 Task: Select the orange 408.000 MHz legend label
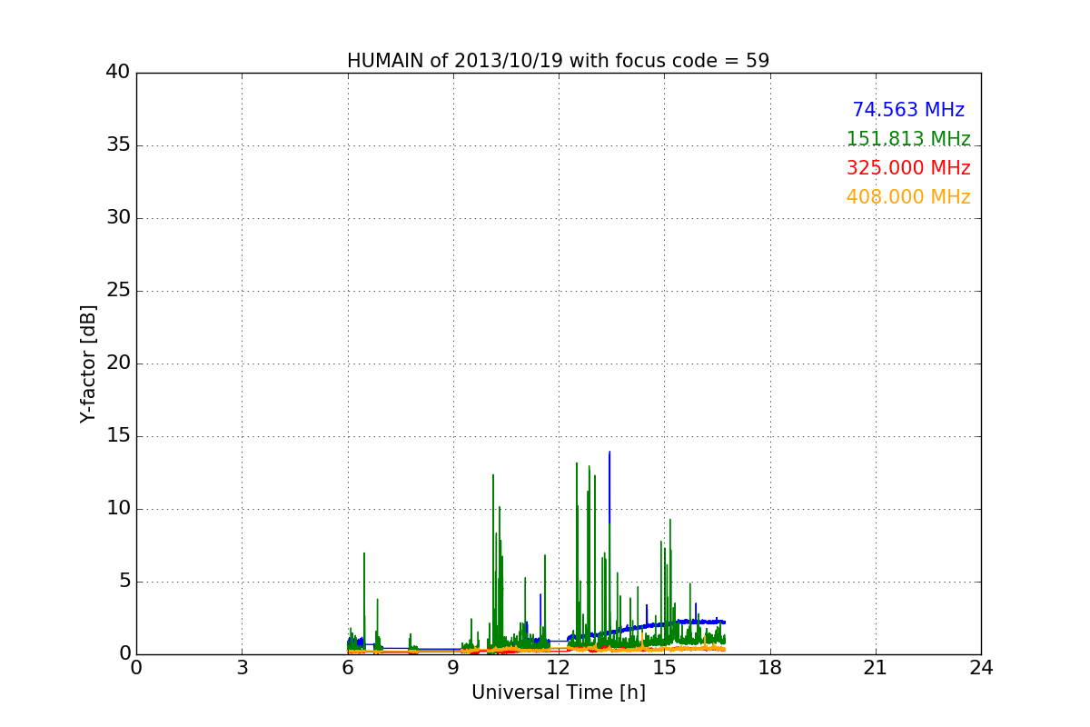[908, 197]
